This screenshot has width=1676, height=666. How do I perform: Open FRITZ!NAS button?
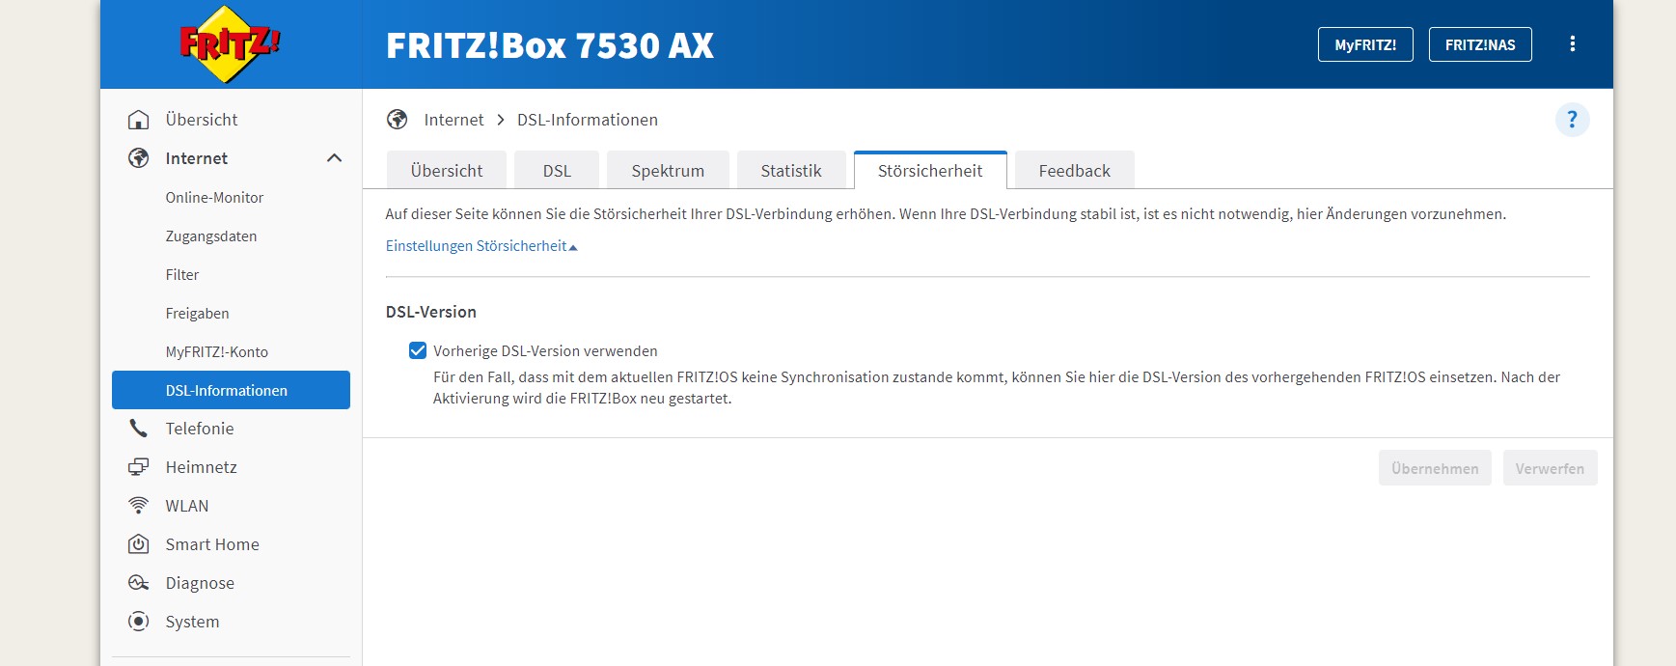click(x=1480, y=44)
